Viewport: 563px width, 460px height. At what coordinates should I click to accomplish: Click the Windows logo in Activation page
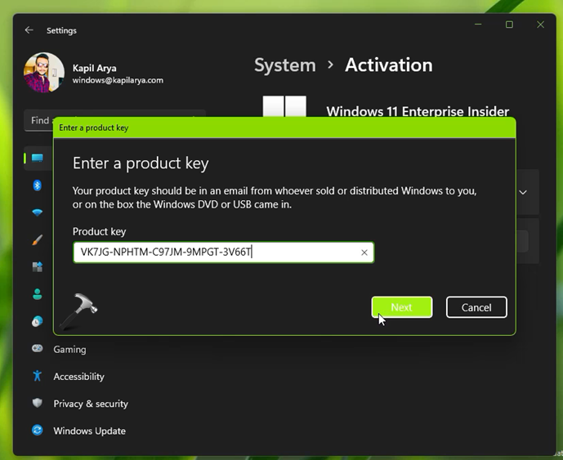coord(284,106)
